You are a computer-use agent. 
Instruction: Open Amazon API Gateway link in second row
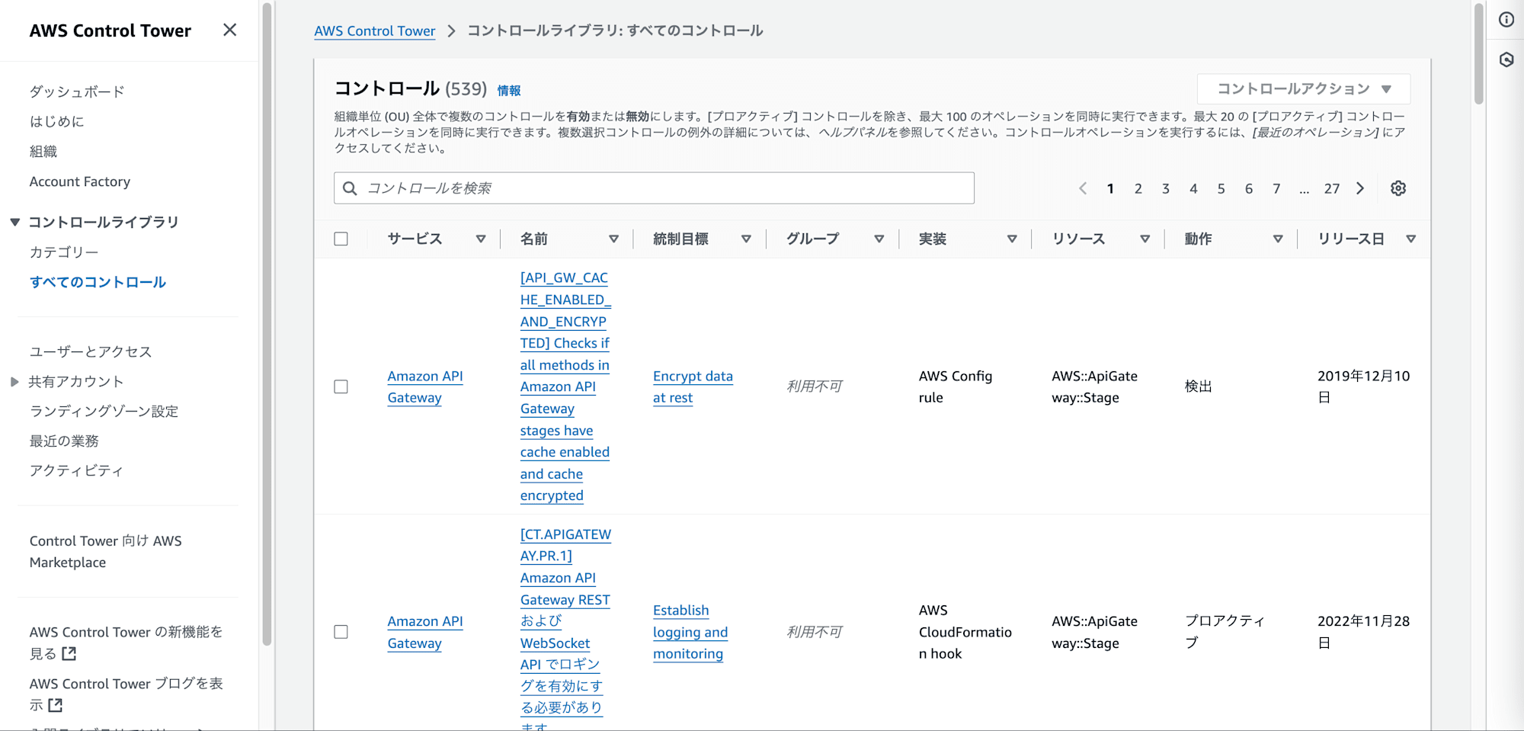(x=425, y=632)
